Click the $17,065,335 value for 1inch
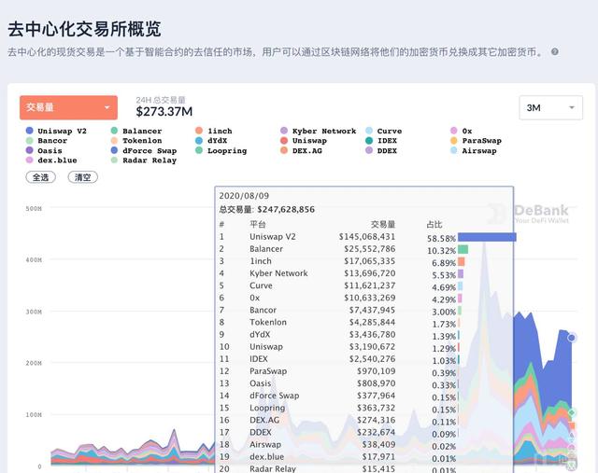Viewport: 598px width, 473px height. (x=370, y=261)
